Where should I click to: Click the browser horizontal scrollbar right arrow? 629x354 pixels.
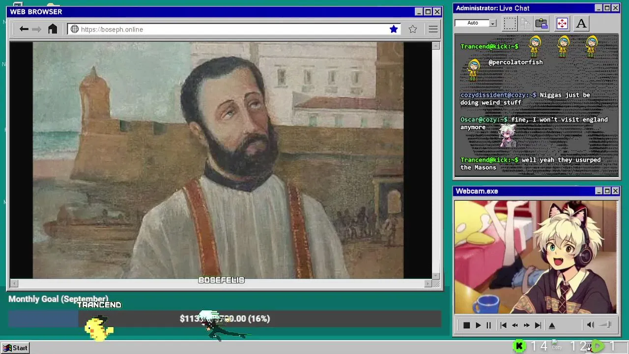point(428,283)
